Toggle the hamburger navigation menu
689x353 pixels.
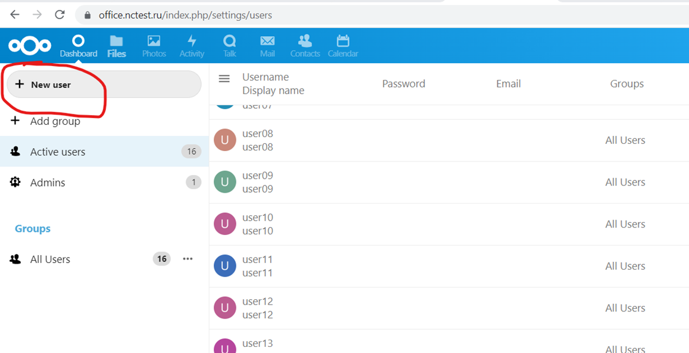pos(224,79)
